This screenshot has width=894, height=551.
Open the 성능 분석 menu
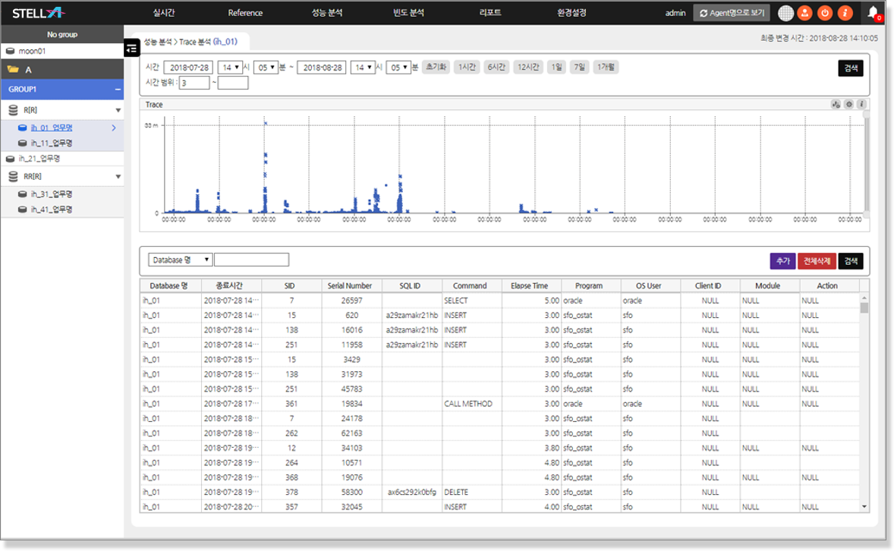(x=326, y=13)
